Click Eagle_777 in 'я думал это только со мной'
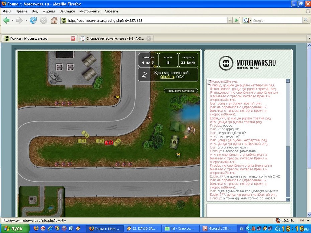Viewport: 311px width, 233px height. [x=218, y=176]
